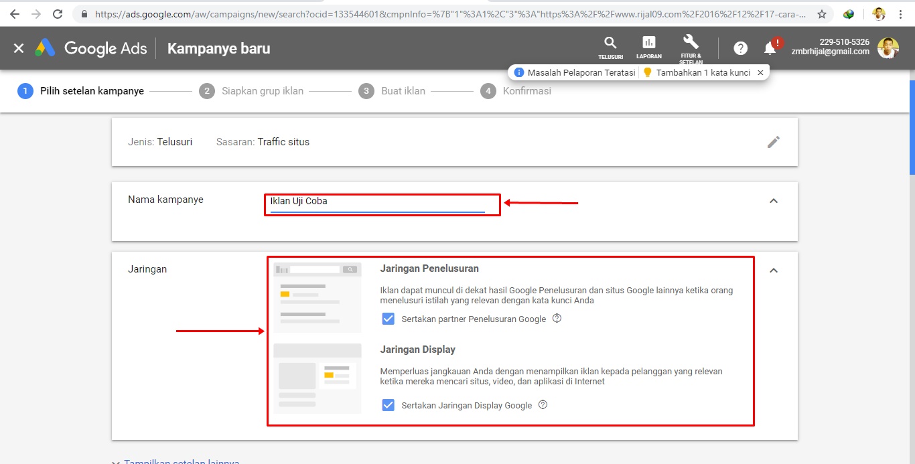Open the Laporan reports icon
This screenshot has width=915, height=464.
pyautogui.click(x=649, y=48)
